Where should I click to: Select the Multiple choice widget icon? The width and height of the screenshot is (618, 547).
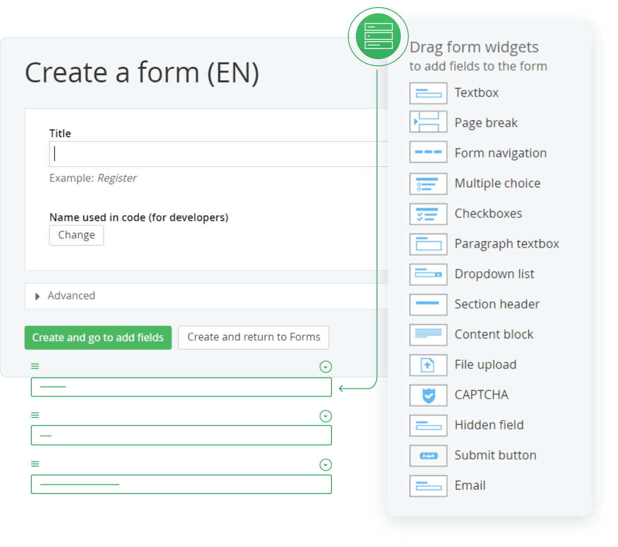pos(428,184)
